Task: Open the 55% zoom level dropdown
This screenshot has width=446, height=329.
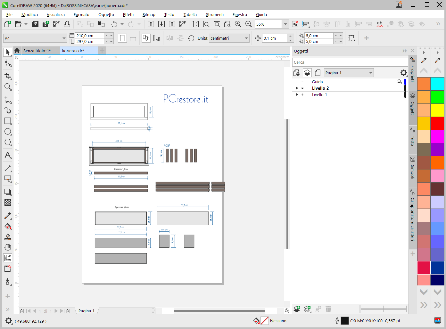Action: pos(285,24)
